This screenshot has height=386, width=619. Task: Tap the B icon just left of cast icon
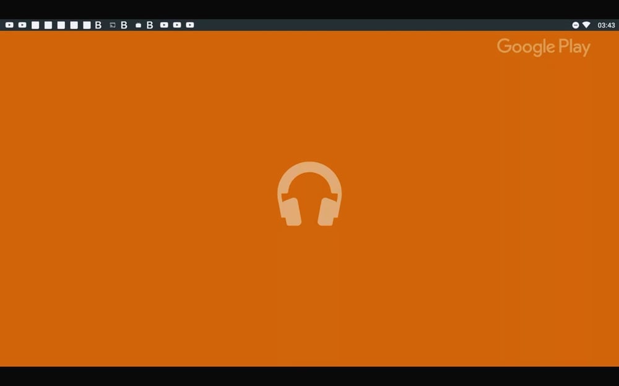click(98, 25)
